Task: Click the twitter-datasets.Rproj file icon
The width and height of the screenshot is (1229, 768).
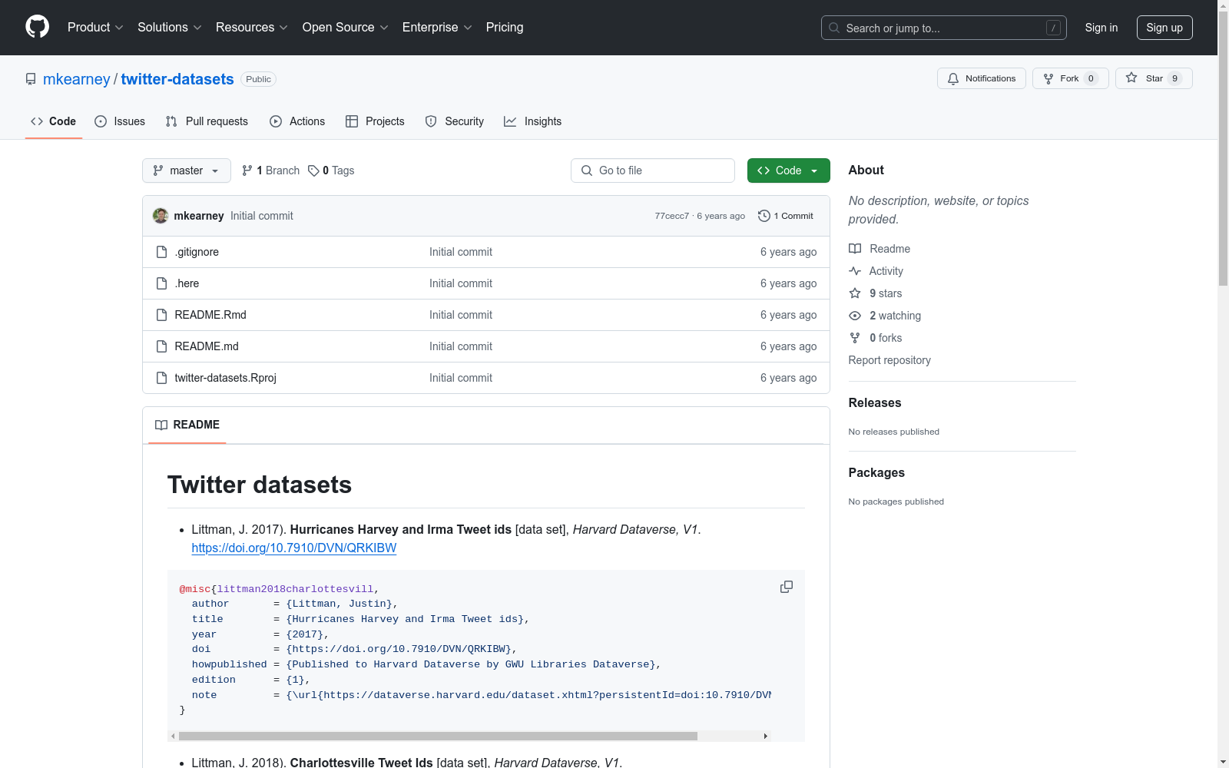Action: coord(161,378)
